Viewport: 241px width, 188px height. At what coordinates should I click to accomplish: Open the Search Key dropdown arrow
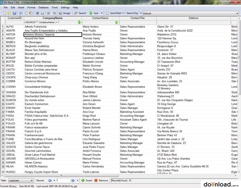tap(141, 13)
